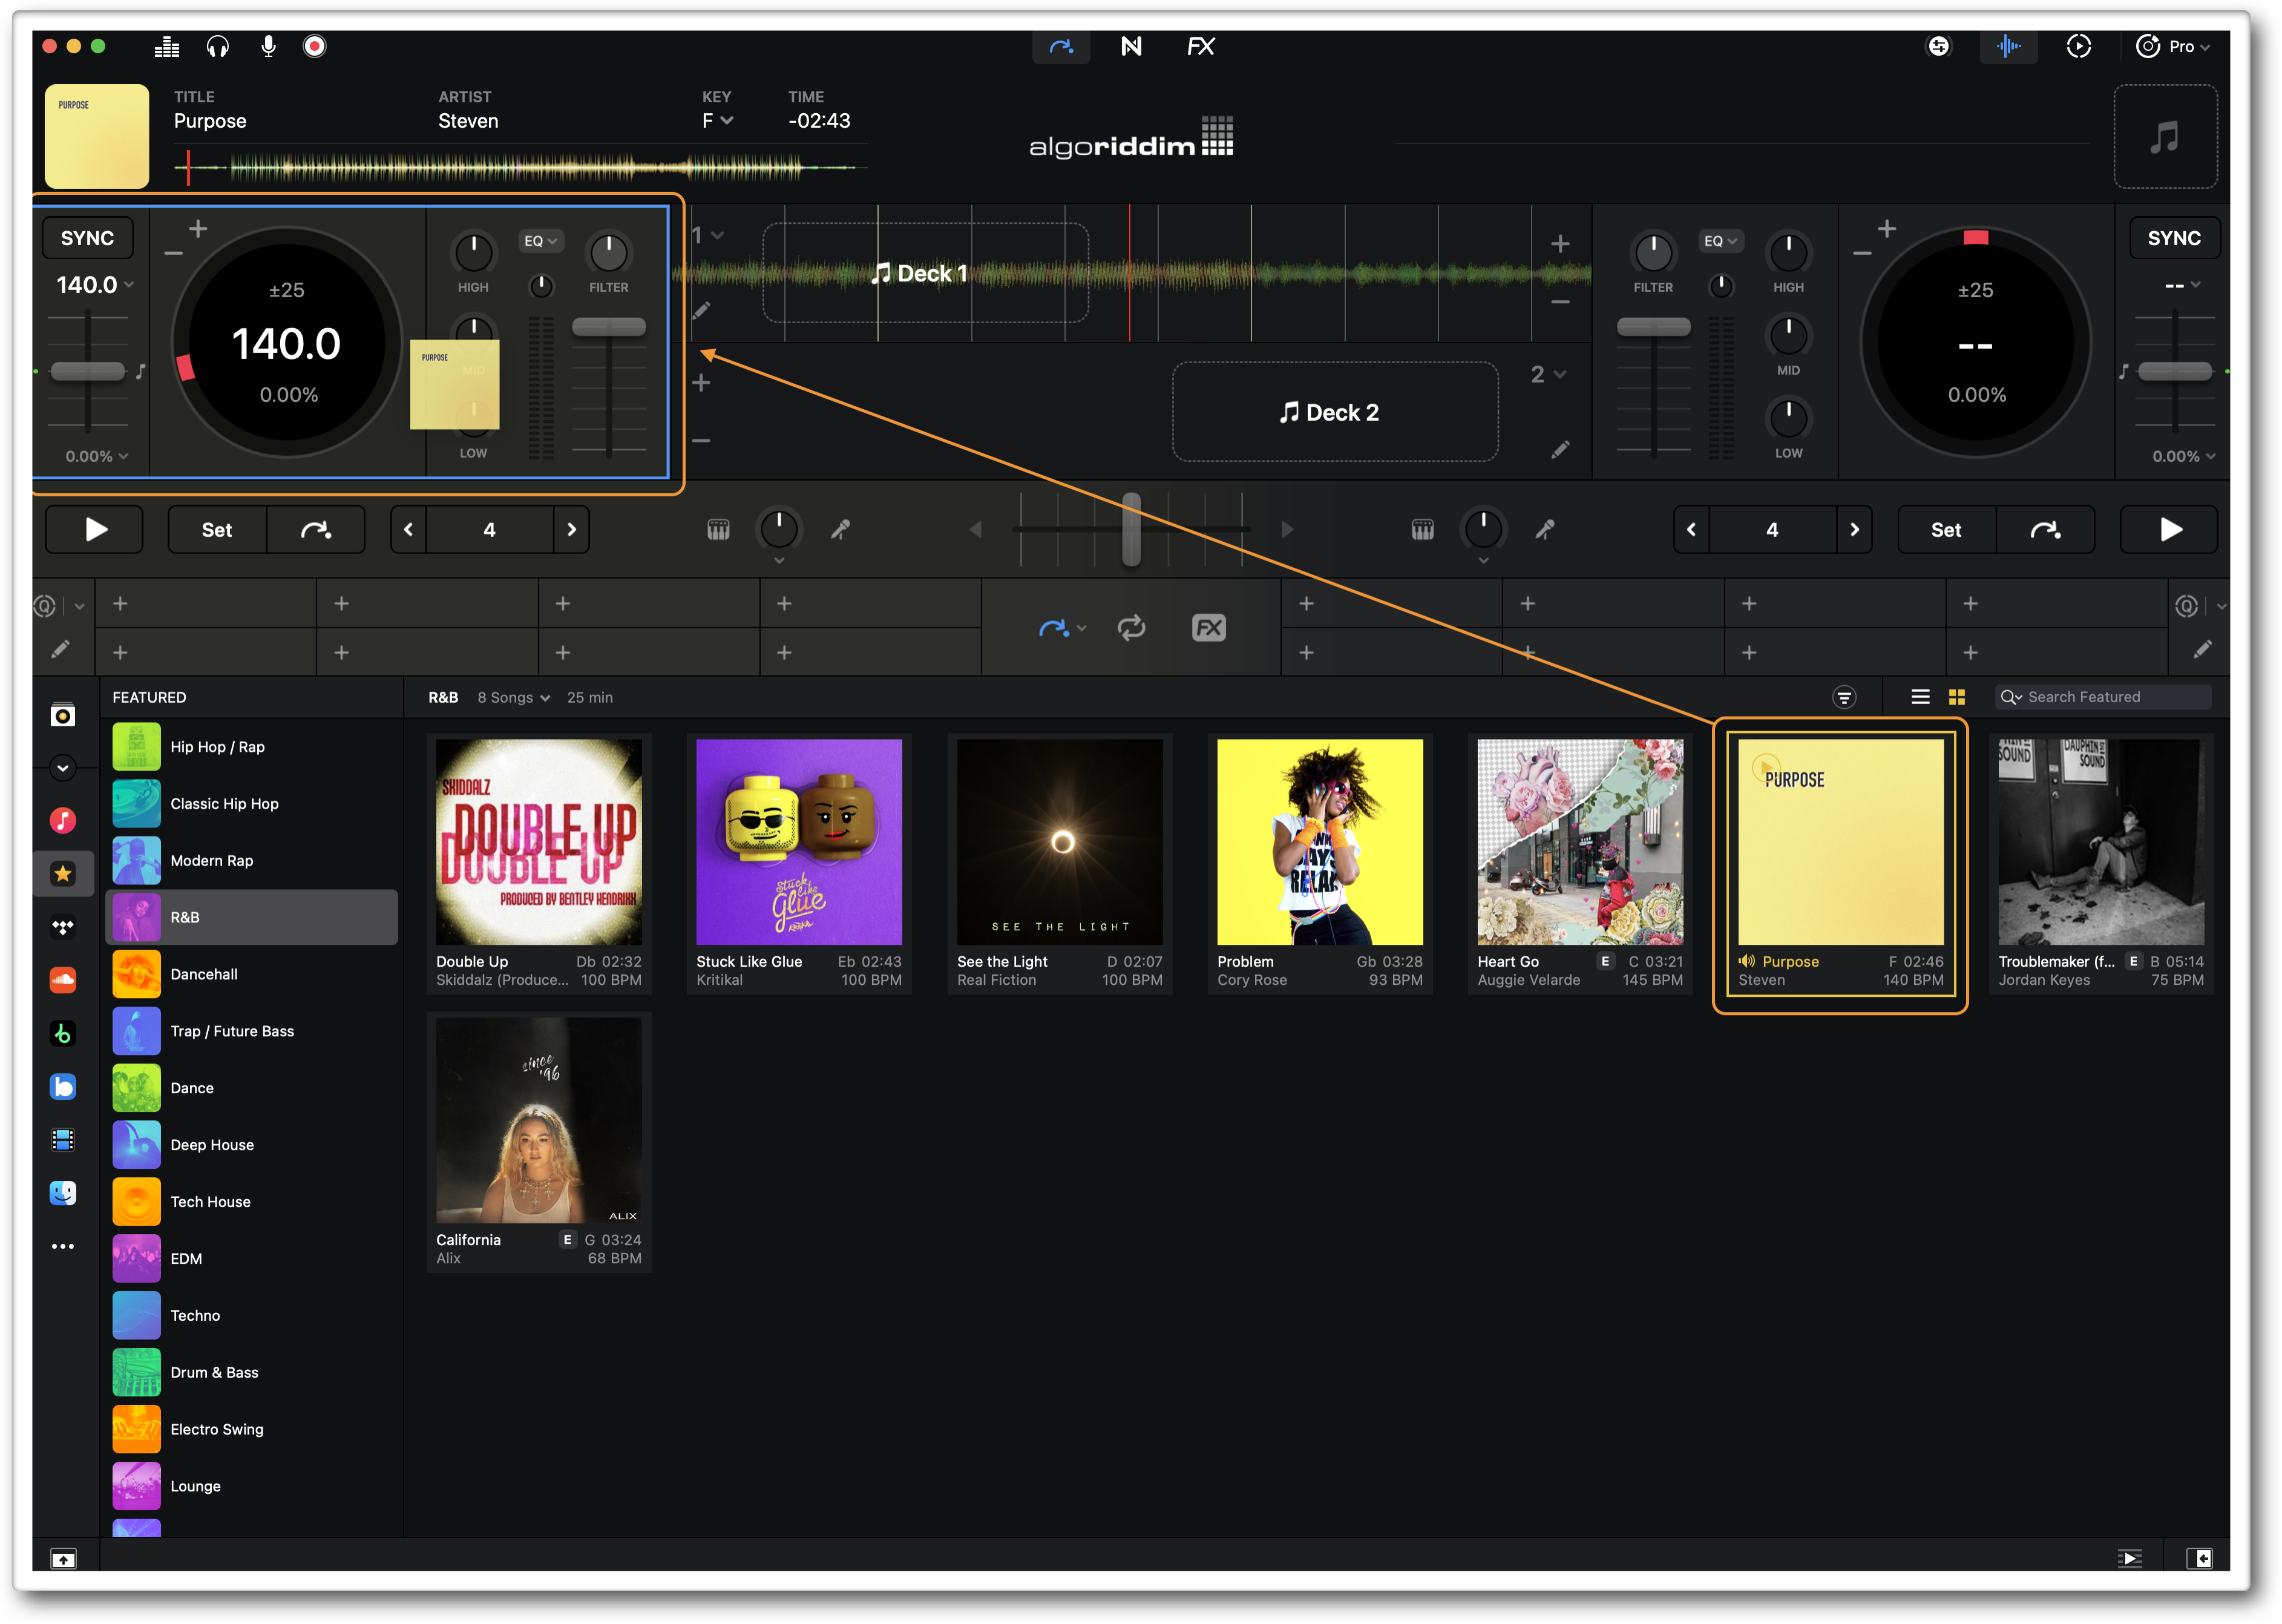Open the TIDAL music source
This screenshot has height=1624, width=2282.
click(63, 926)
